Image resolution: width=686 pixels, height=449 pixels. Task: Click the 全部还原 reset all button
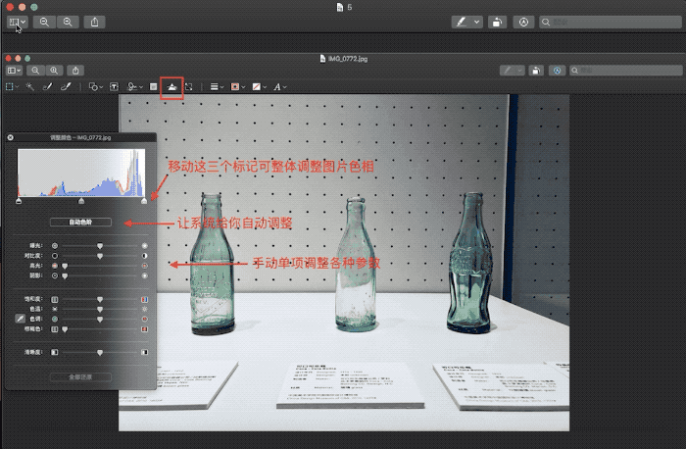click(80, 376)
